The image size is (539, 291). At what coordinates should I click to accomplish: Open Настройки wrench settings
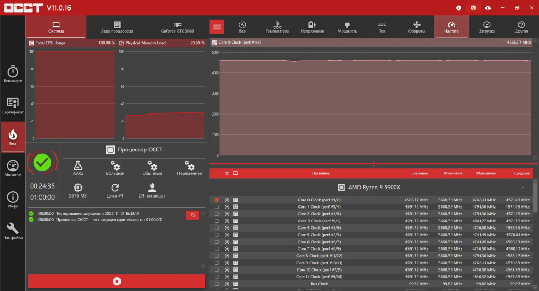pyautogui.click(x=13, y=231)
